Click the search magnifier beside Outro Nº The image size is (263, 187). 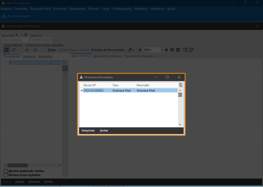pyautogui.click(x=56, y=40)
